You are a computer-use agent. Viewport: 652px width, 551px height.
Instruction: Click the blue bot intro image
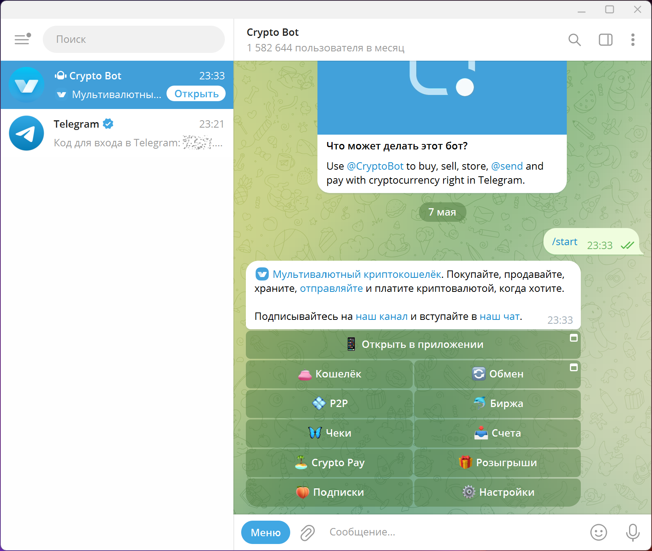pyautogui.click(x=442, y=98)
